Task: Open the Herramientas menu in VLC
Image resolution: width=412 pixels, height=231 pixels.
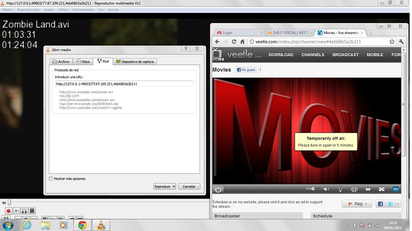Action: pos(83,9)
